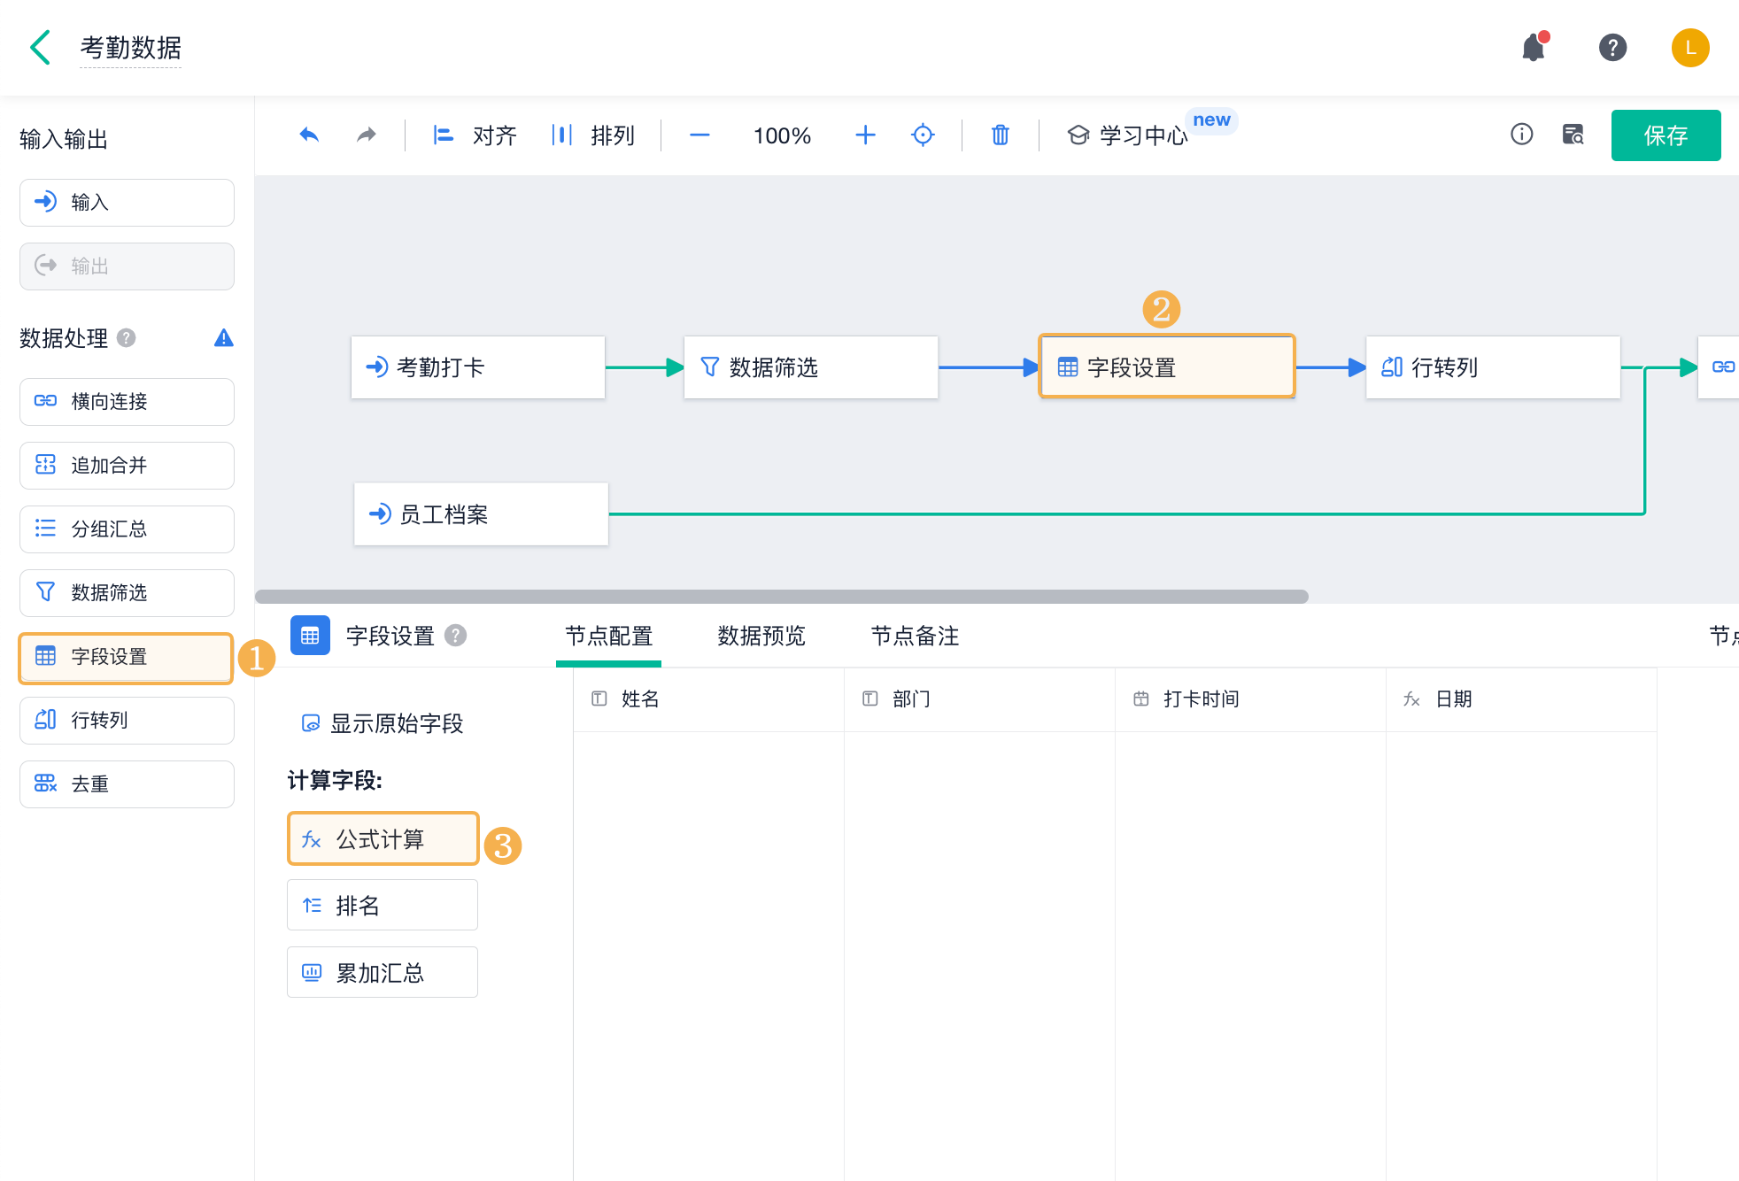This screenshot has width=1739, height=1181.
Task: Add a 排名 ranking field
Action: (383, 906)
